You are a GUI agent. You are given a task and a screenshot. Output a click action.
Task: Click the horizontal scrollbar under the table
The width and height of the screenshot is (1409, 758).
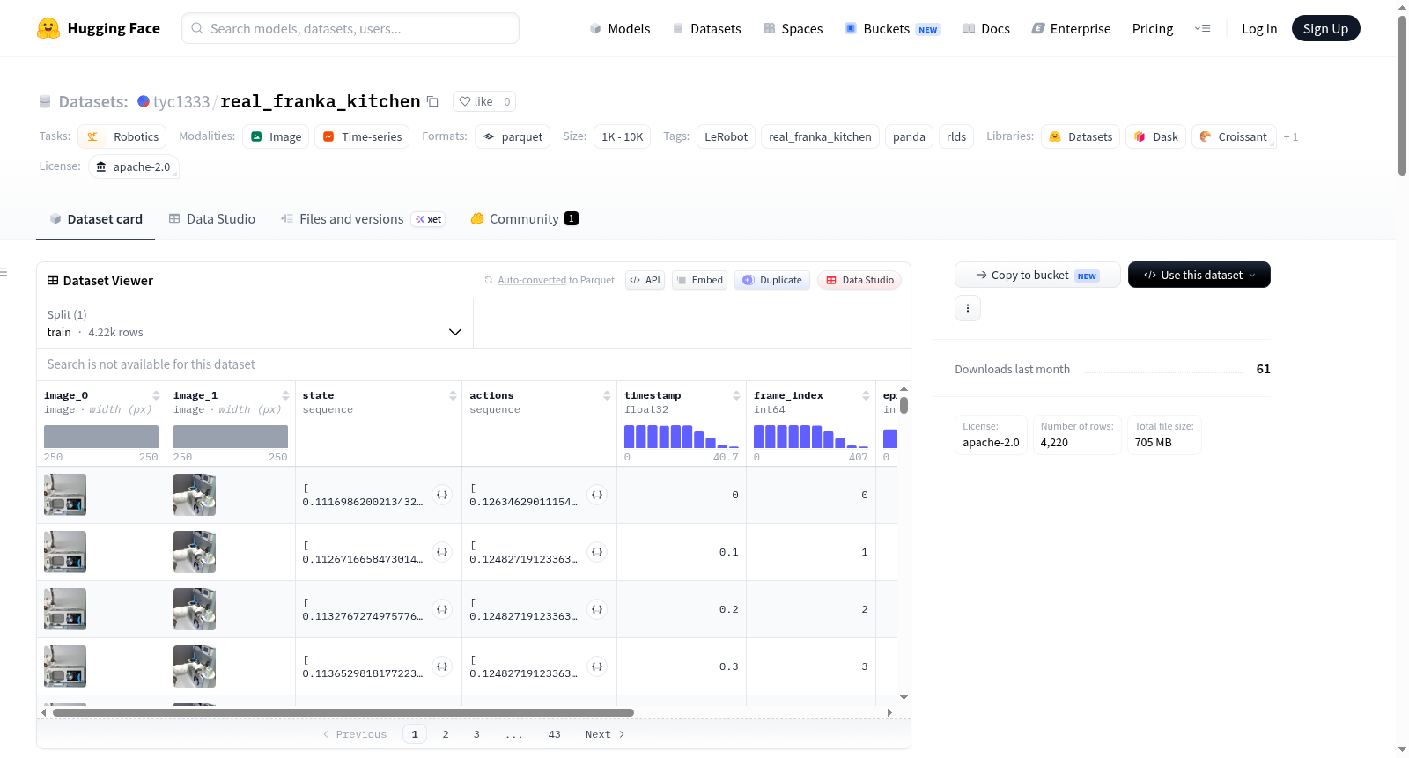343,712
